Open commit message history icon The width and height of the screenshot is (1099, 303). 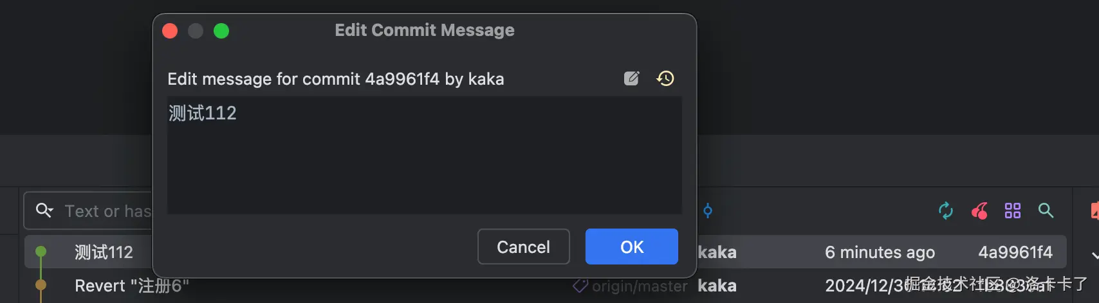click(665, 78)
